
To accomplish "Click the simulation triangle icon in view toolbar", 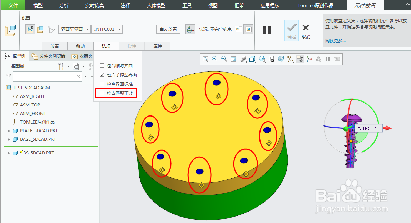I will [318, 59].
